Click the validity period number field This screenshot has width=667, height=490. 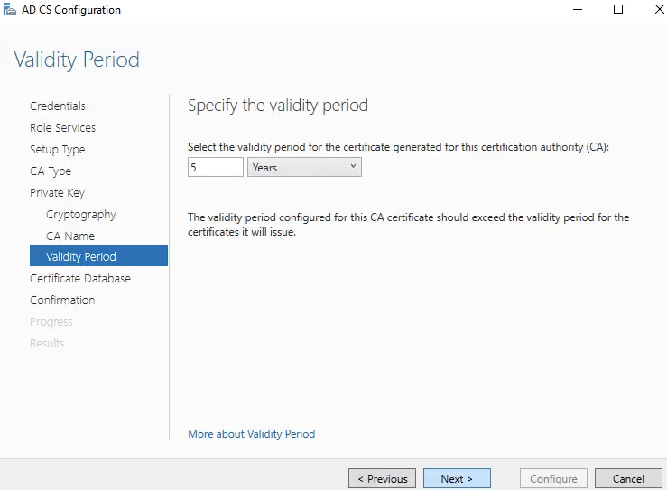(x=216, y=167)
